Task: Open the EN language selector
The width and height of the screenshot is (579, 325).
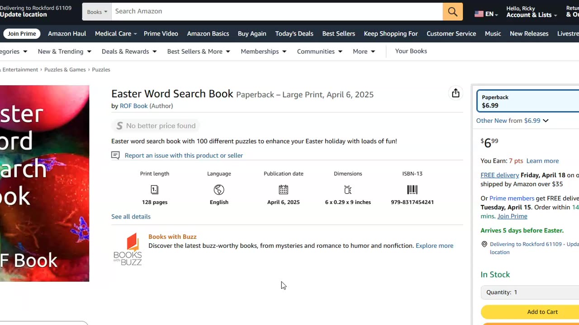Action: 486,14
